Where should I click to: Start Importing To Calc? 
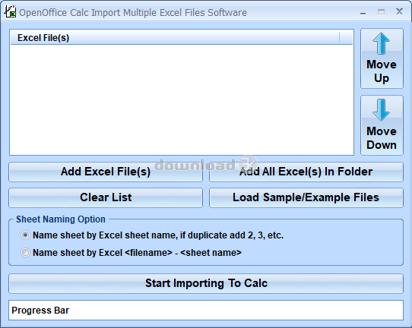click(206, 283)
